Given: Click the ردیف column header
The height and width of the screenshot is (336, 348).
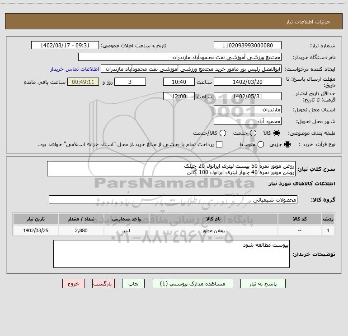Looking at the screenshot, I should [x=328, y=219].
